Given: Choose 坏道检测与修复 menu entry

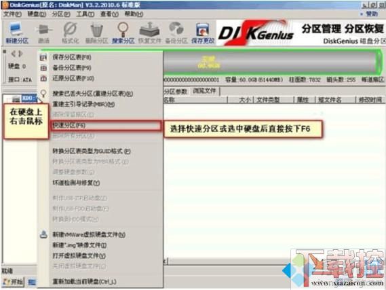Looking at the screenshot, I should click(x=76, y=183).
